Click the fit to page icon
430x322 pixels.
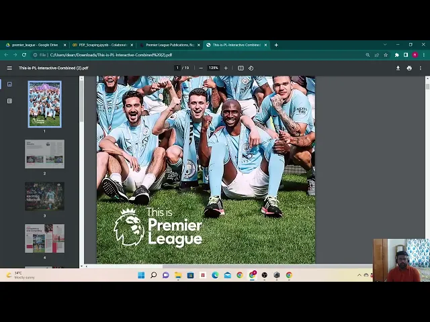coord(241,68)
